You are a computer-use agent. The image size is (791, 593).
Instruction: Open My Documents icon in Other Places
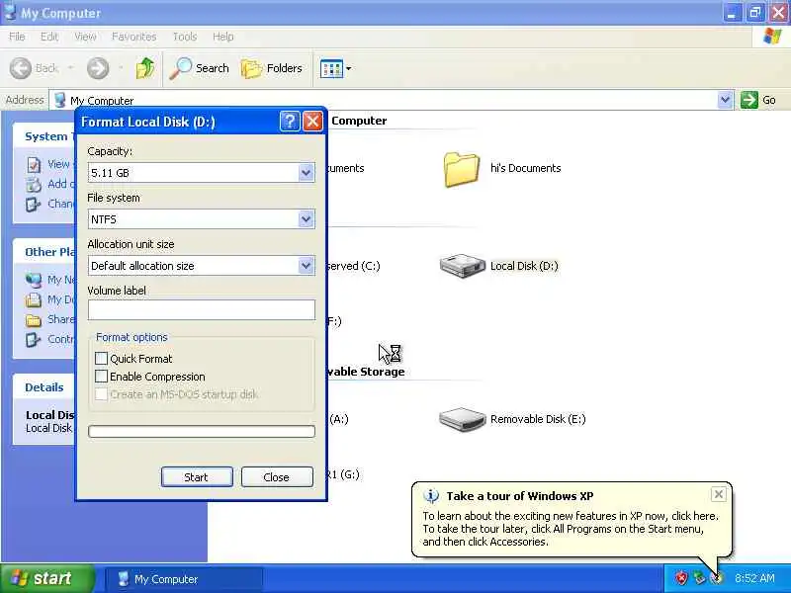34,300
